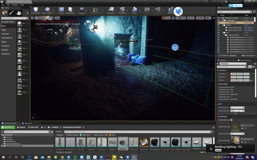257x160 pixels.
Task: Open the viewport options dropdown arrow
Action: pos(32,18)
